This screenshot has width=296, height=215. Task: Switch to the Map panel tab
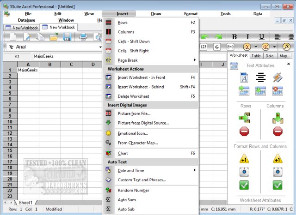click(284, 56)
